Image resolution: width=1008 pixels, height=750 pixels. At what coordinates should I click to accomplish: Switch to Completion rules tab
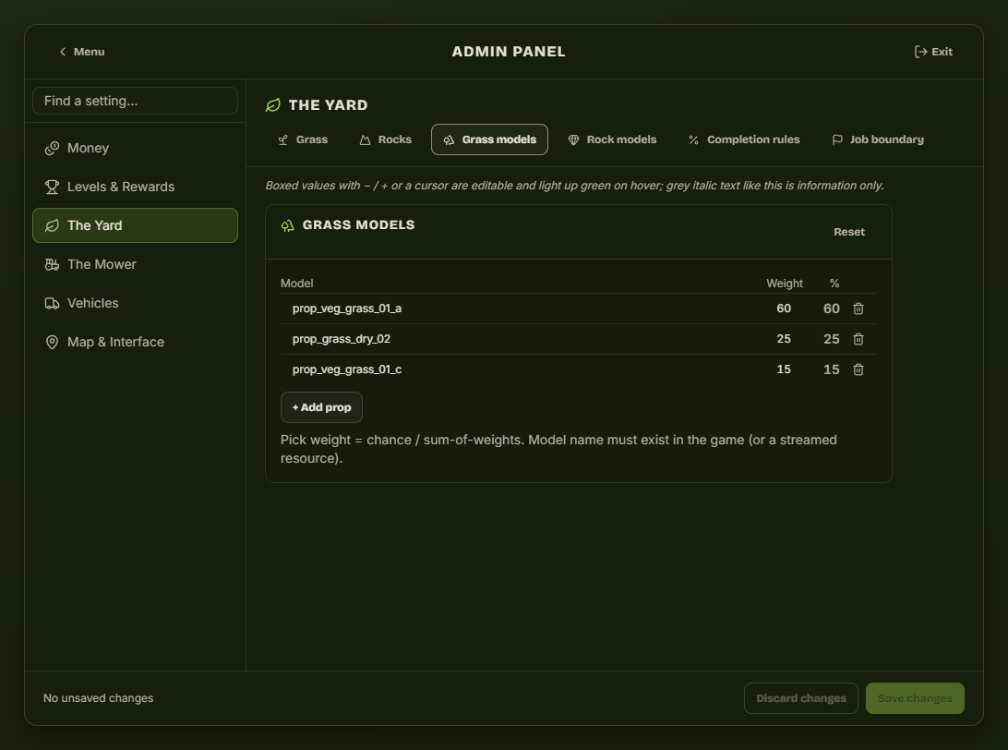(744, 139)
